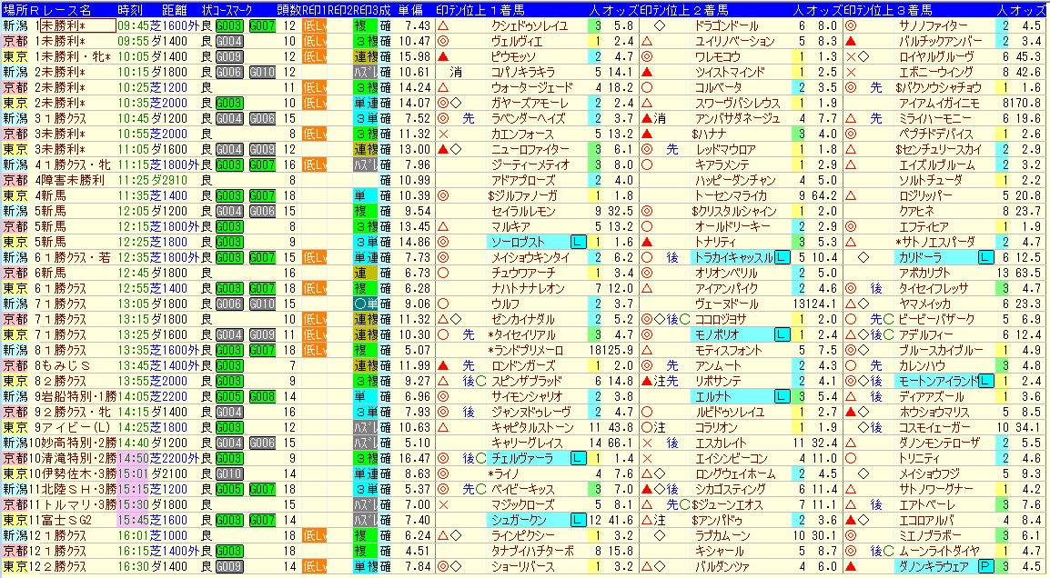Click the L badge beside ソーロブスト
Screen dimensions: 1050x578
pyautogui.click(x=578, y=242)
